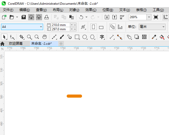Select the second magnifier tool
Screen dimensions: 169x135
click(x=37, y=37)
